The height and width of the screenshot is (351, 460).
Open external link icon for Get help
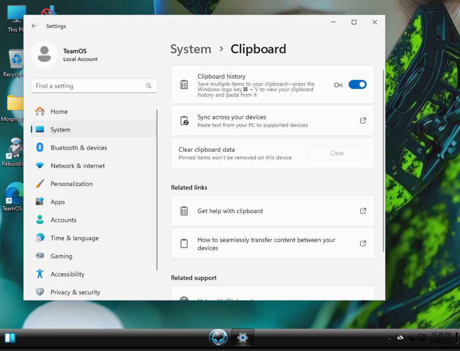(x=363, y=211)
